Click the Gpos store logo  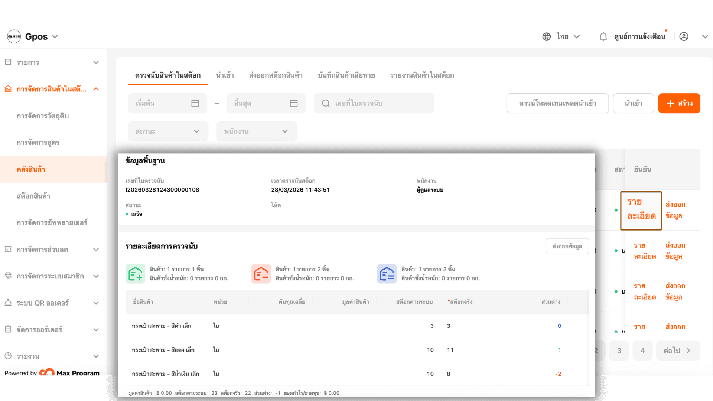tap(14, 36)
